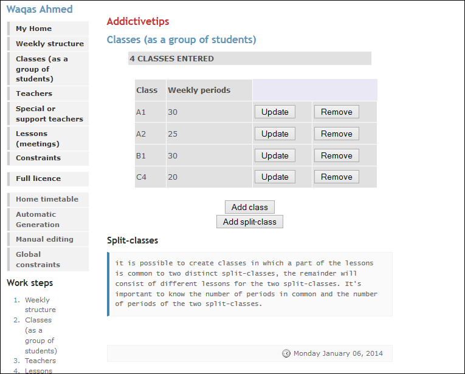Open Manual editing sidebar item
Image resolution: width=465 pixels, height=374 pixels.
point(48,239)
